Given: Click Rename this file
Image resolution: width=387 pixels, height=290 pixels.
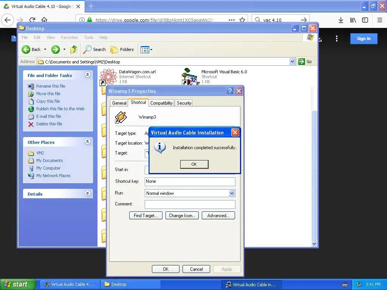Looking at the screenshot, I should pyautogui.click(x=51, y=86).
